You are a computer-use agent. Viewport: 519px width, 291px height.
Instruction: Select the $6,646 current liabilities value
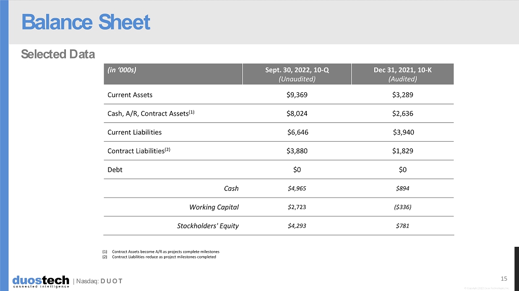click(298, 132)
